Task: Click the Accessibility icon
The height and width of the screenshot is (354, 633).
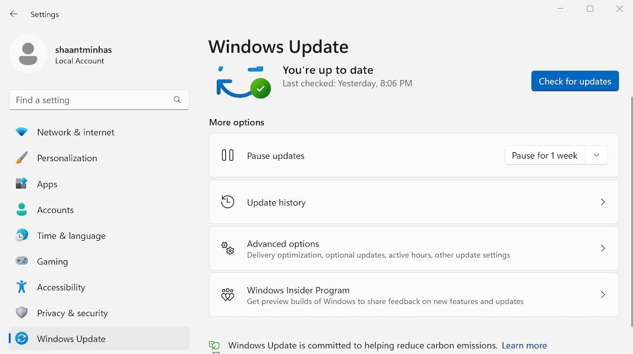Action: pos(21,287)
